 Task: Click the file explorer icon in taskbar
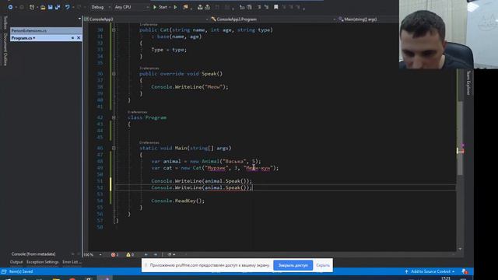click(x=56, y=278)
